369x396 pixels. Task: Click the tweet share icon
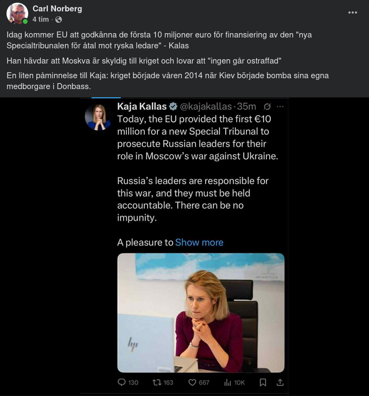[280, 382]
